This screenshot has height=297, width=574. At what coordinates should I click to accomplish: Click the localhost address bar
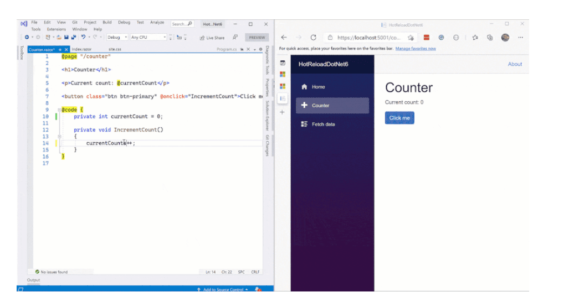[x=369, y=37]
